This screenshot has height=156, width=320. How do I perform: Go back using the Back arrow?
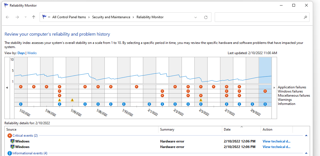[x=7, y=17]
